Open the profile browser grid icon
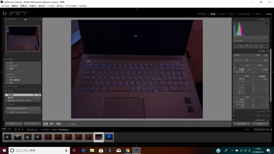Image resolution: width=274 pixels, height=154 pixels. click(x=266, y=60)
